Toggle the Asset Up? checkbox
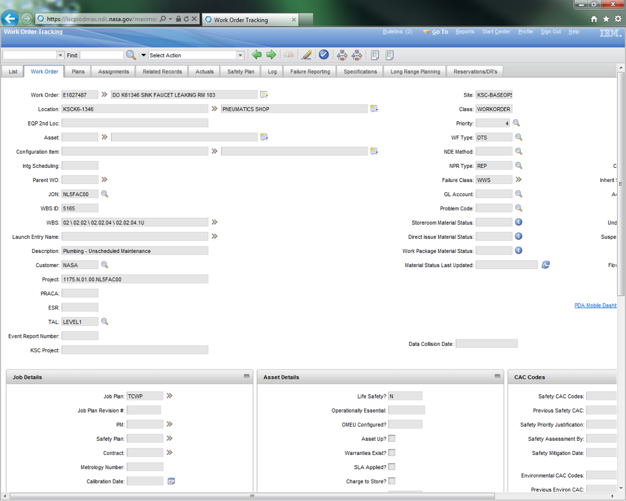 point(392,438)
